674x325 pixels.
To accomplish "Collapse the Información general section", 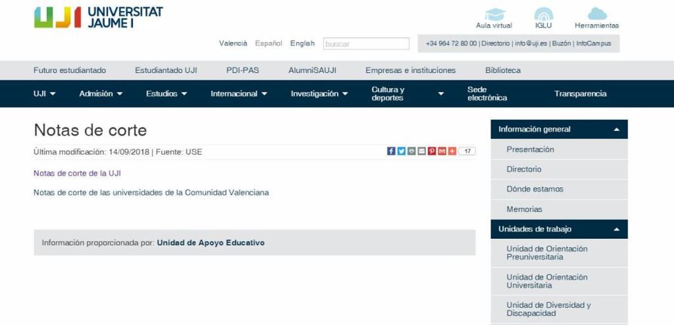I will click(617, 129).
